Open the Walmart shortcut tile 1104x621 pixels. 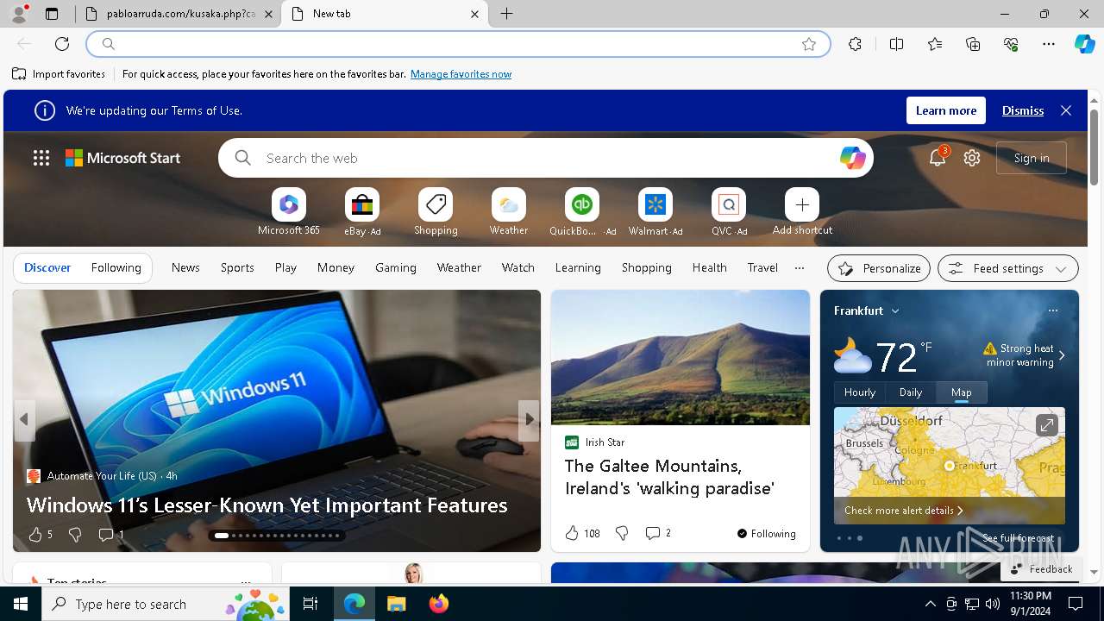(x=655, y=212)
